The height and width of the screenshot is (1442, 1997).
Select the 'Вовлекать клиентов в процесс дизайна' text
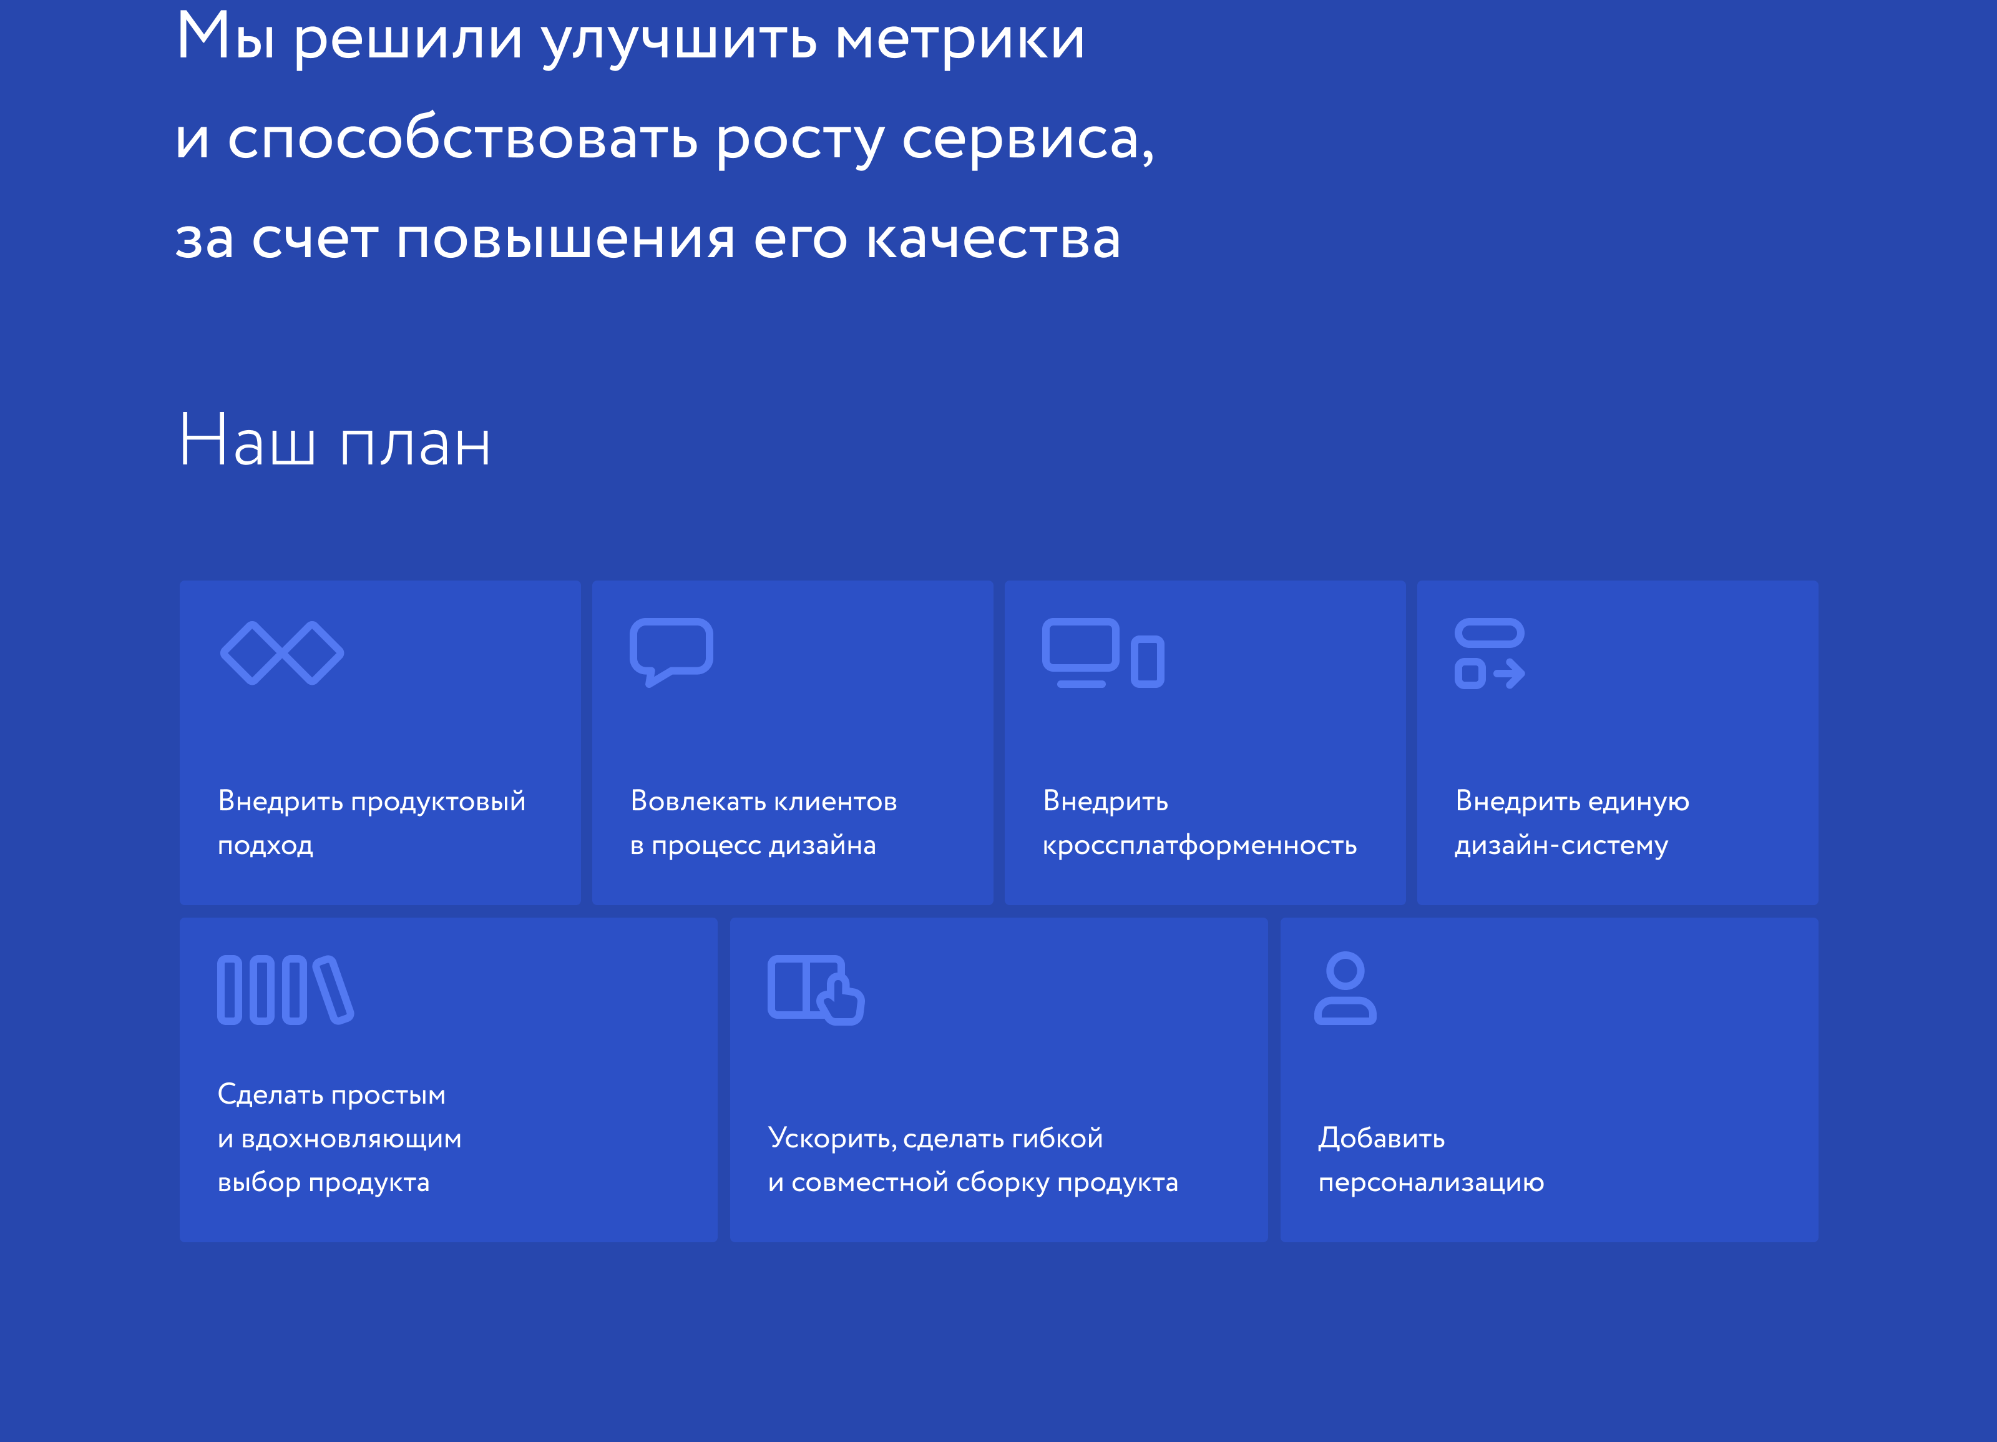tap(763, 823)
